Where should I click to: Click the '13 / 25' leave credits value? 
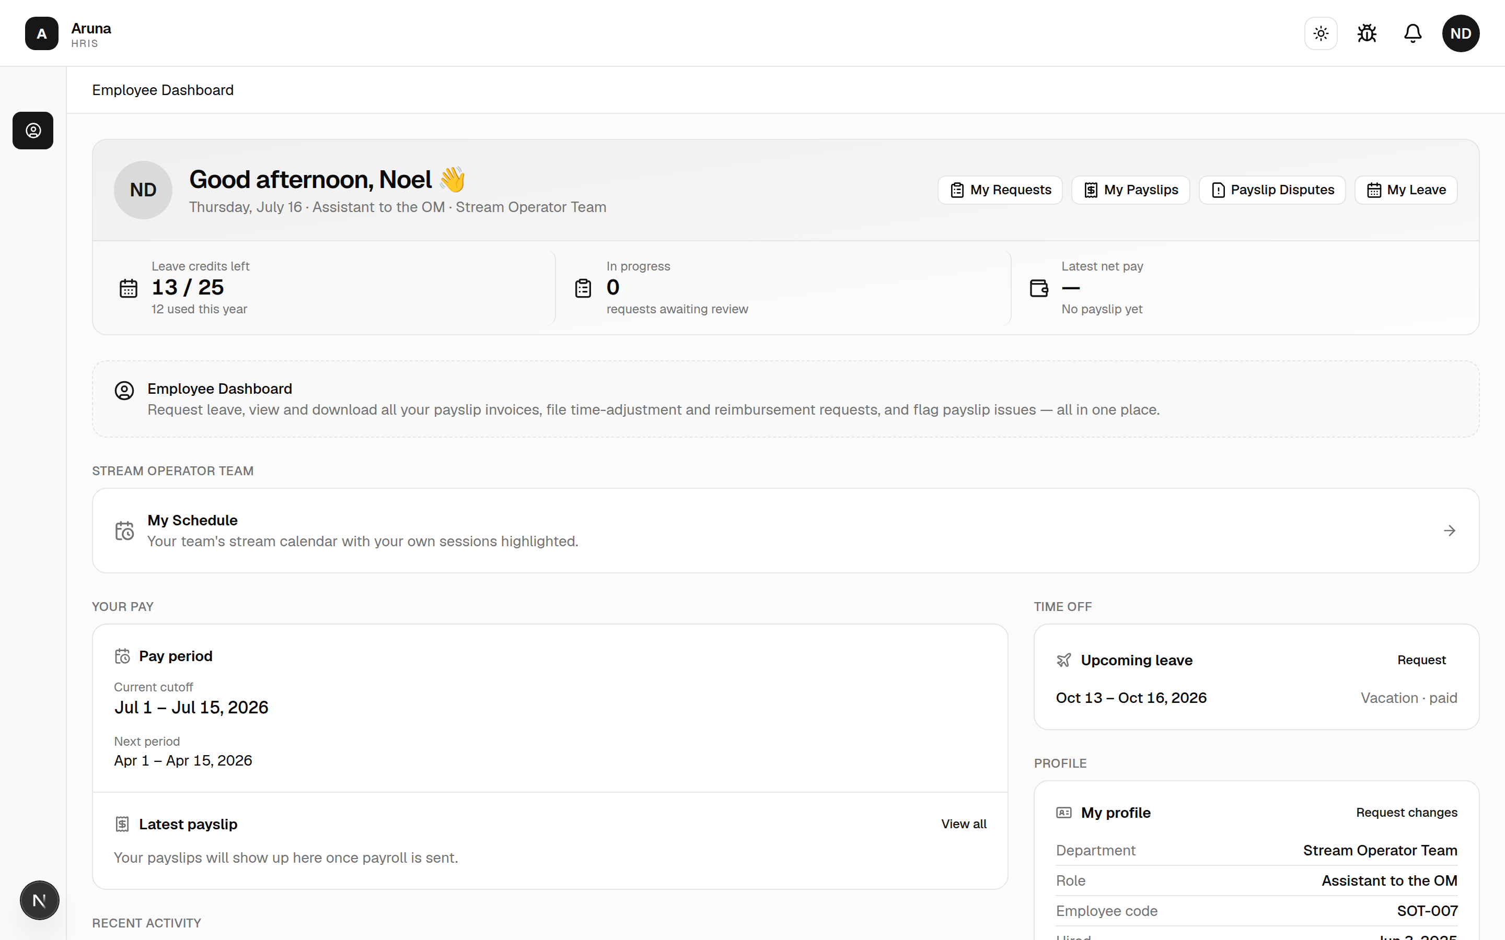[188, 287]
